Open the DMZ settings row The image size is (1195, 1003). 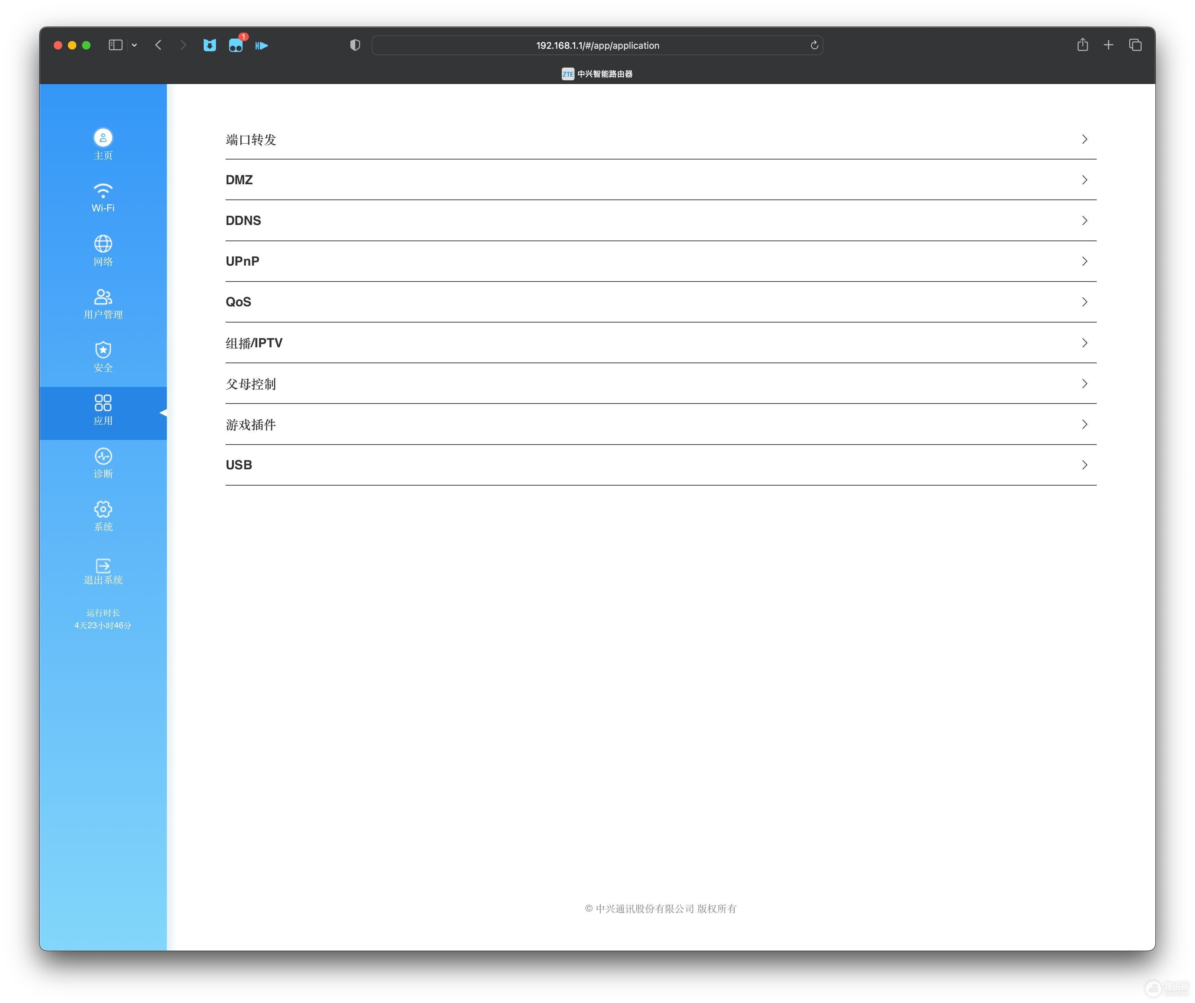point(661,180)
